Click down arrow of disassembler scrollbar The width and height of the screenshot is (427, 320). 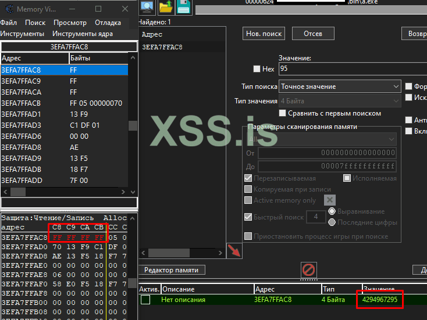coord(133,192)
